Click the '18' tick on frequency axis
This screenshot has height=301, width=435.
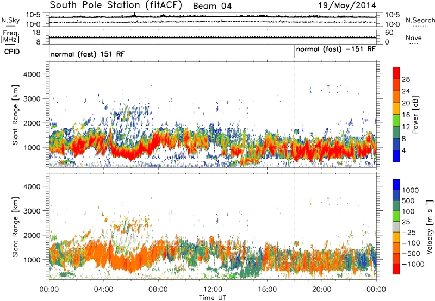(36, 33)
